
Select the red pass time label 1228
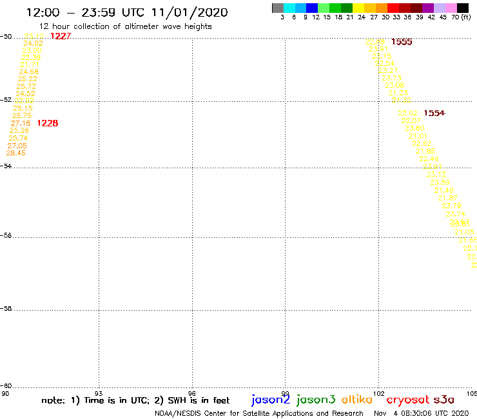48,123
